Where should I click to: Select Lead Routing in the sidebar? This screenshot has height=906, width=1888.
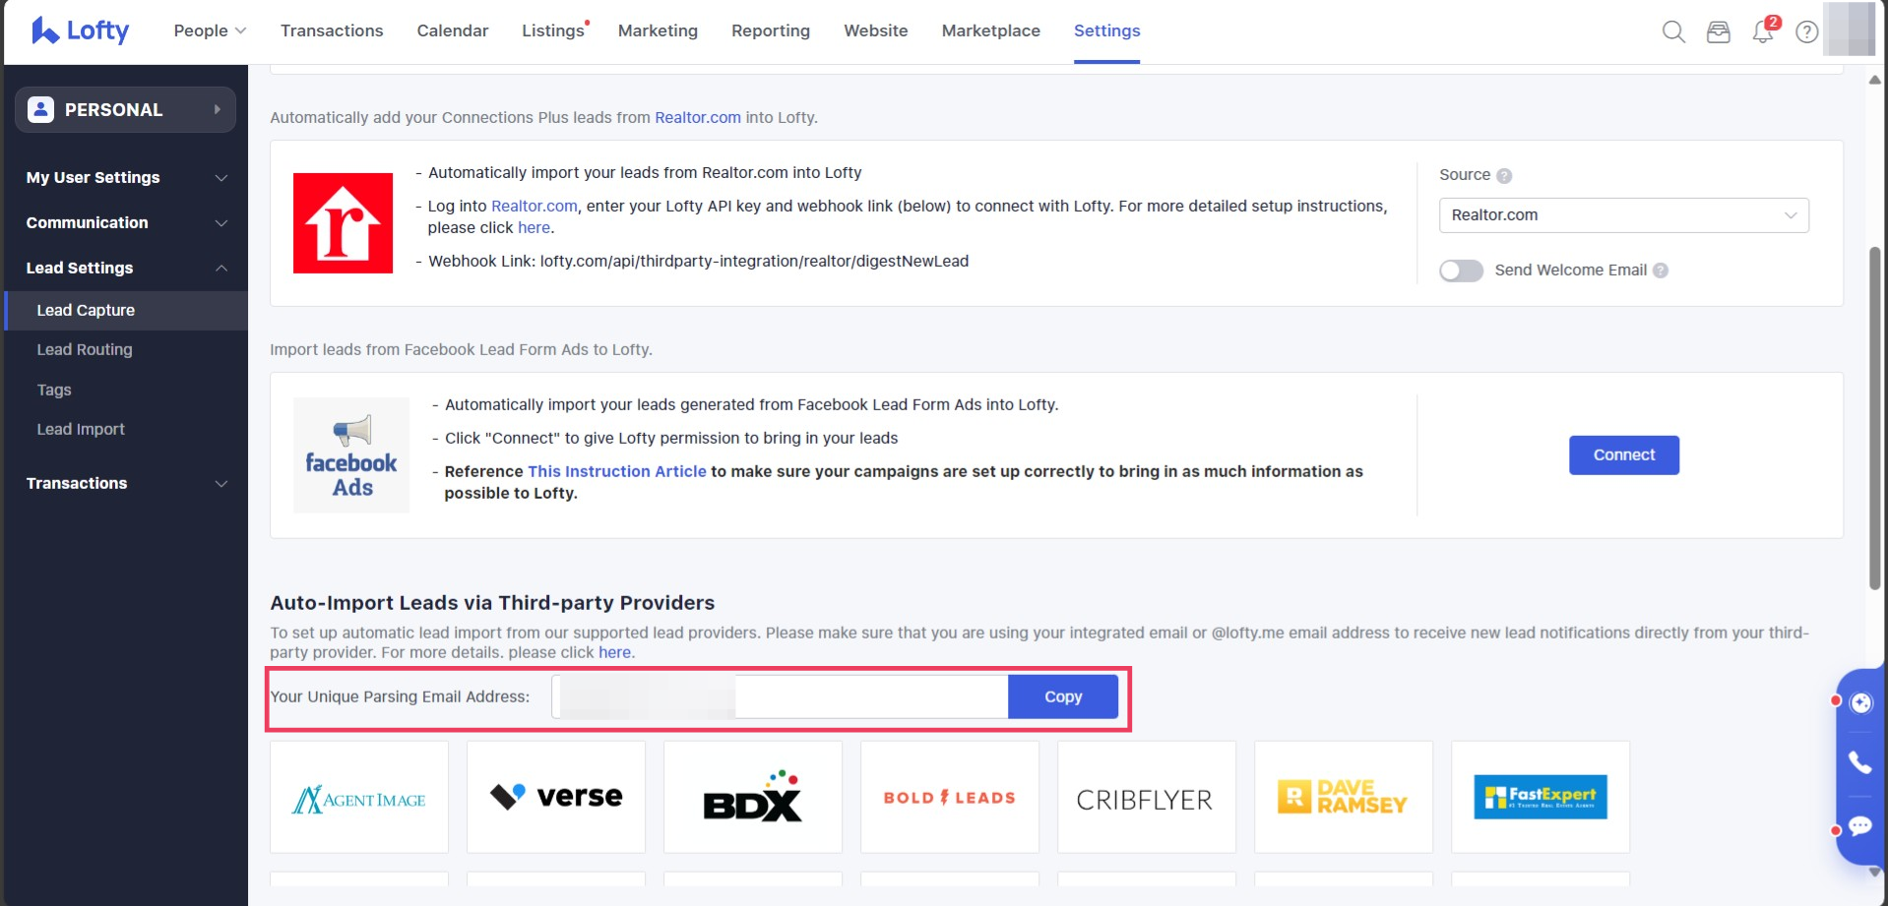(x=85, y=349)
